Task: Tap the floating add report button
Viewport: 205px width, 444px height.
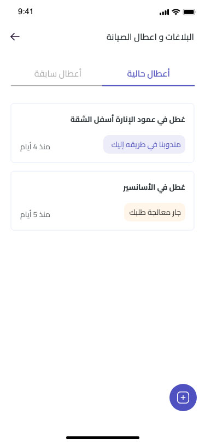Action: 183,398
